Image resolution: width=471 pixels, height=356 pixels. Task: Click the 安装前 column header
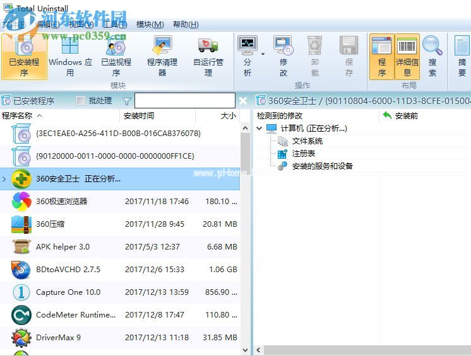pyautogui.click(x=426, y=116)
